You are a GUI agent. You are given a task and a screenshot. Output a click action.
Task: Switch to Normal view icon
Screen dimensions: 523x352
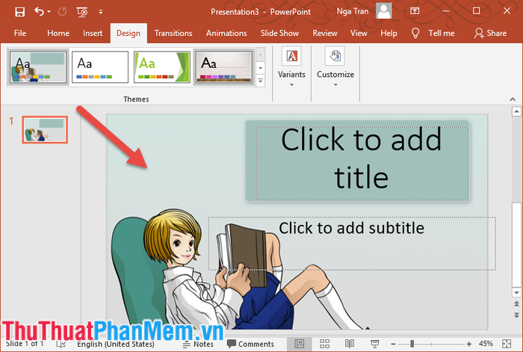pyautogui.click(x=300, y=344)
